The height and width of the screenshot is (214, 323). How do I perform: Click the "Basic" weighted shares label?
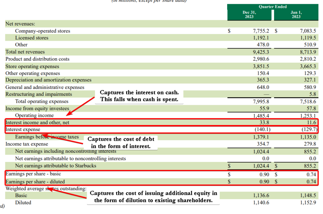pyautogui.click(x=21, y=195)
